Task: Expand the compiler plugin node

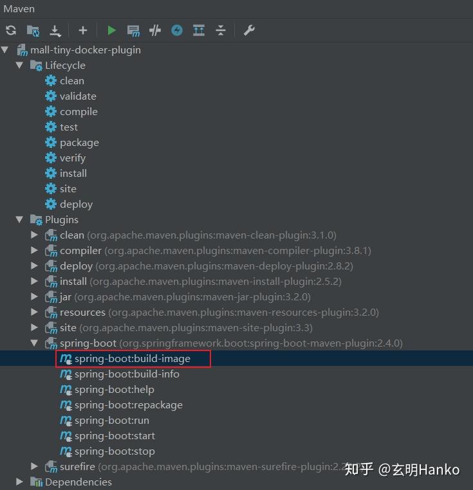Action: coord(34,250)
